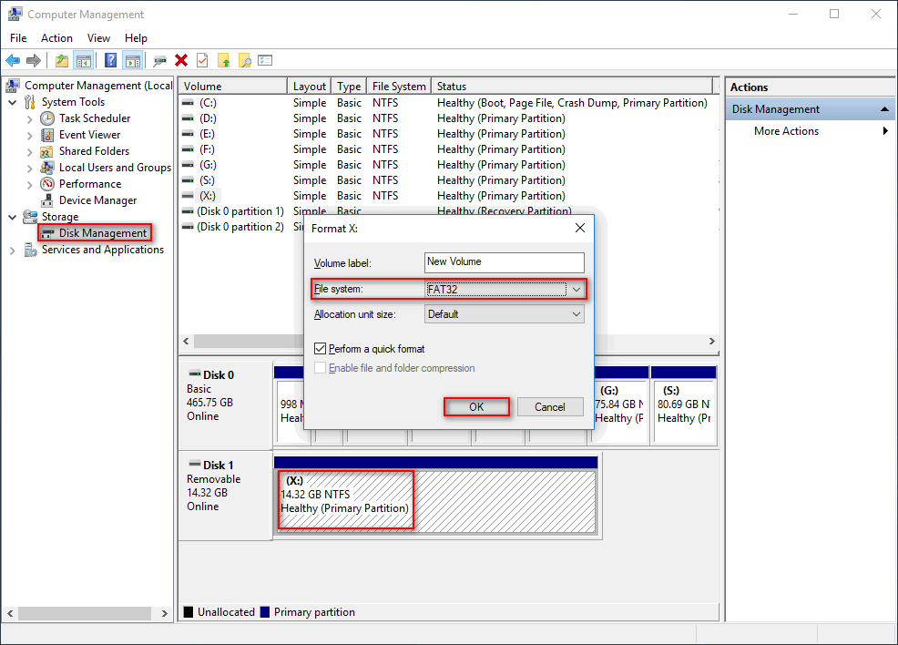The height and width of the screenshot is (645, 898).
Task: Click the yellow page with magnifier icon
Action: 245,60
